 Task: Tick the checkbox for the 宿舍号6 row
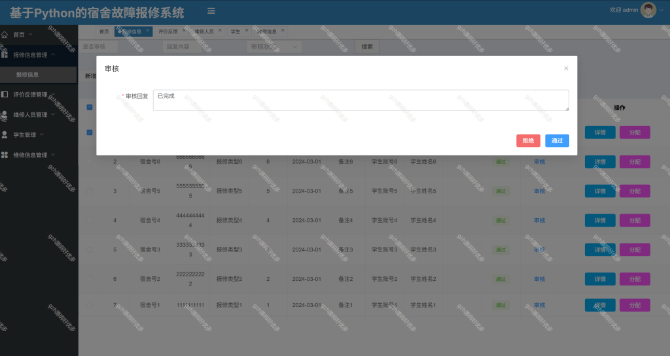click(x=89, y=161)
